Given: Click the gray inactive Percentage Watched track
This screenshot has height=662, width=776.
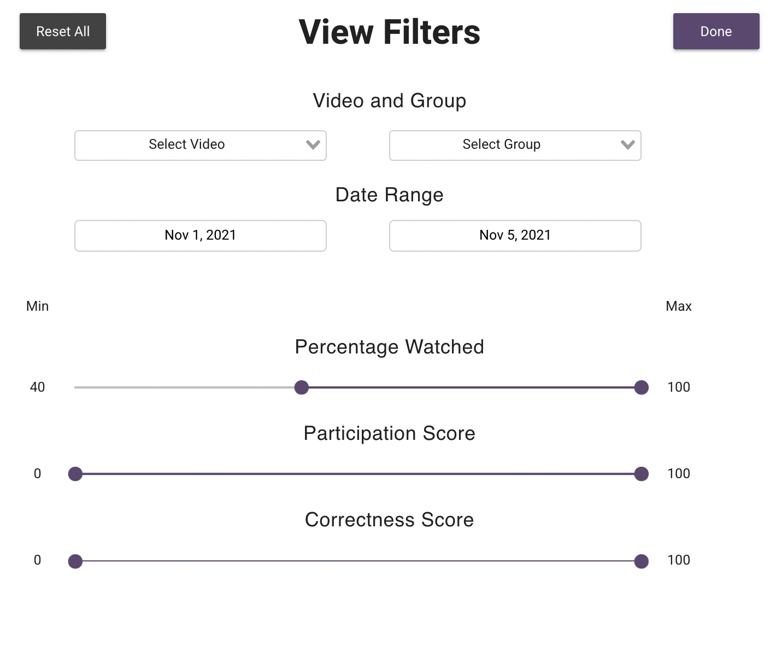Looking at the screenshot, I should [x=186, y=387].
